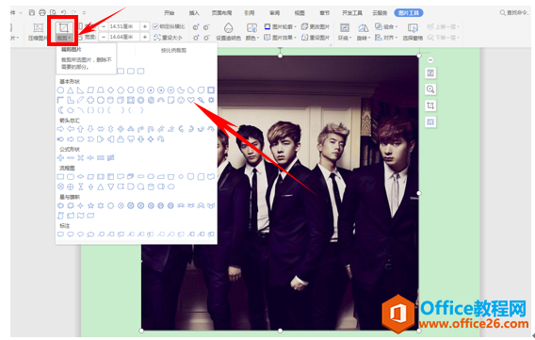Click the picture height input field
The width and height of the screenshot is (535, 340).
pyautogui.click(x=124, y=26)
